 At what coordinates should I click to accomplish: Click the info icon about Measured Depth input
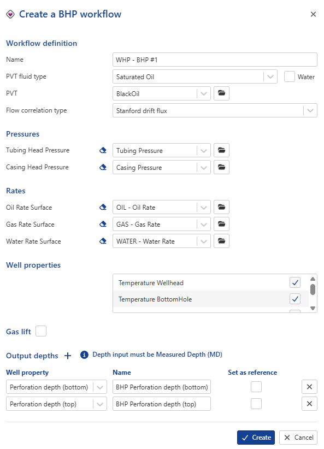click(x=84, y=355)
